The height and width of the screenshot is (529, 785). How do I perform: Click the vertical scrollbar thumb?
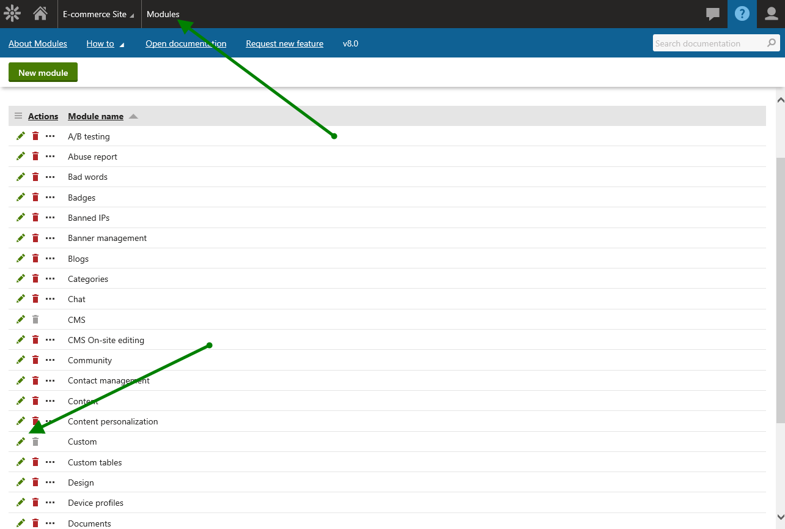tap(780, 289)
